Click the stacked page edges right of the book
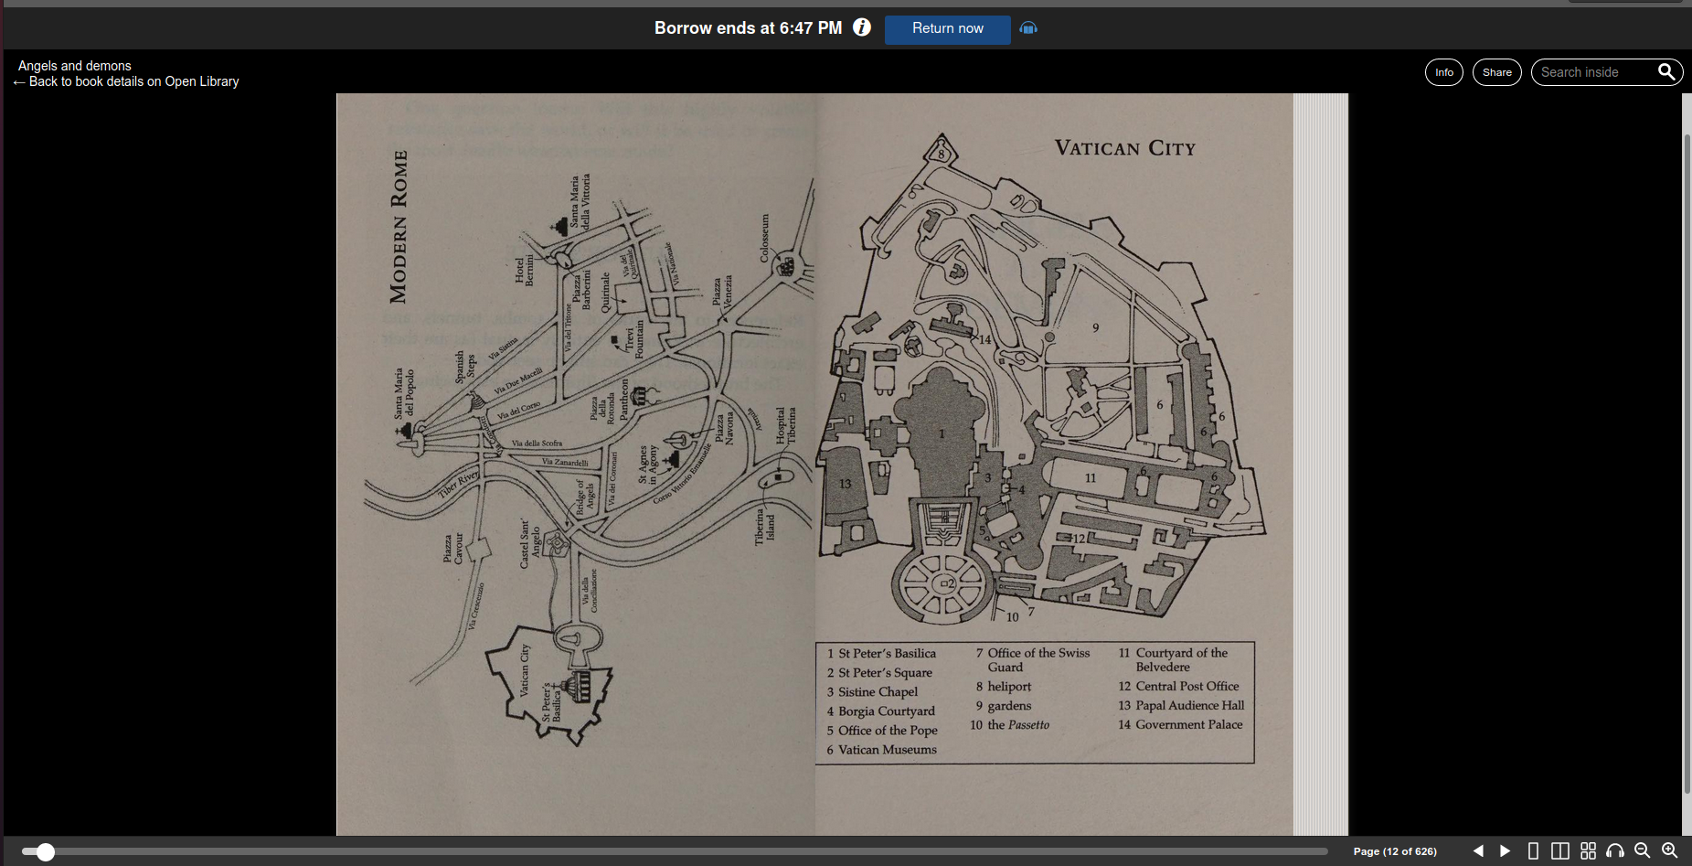The width and height of the screenshot is (1692, 866). (x=1321, y=465)
